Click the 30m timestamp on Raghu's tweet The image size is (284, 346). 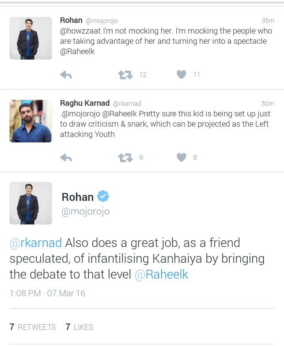(267, 103)
